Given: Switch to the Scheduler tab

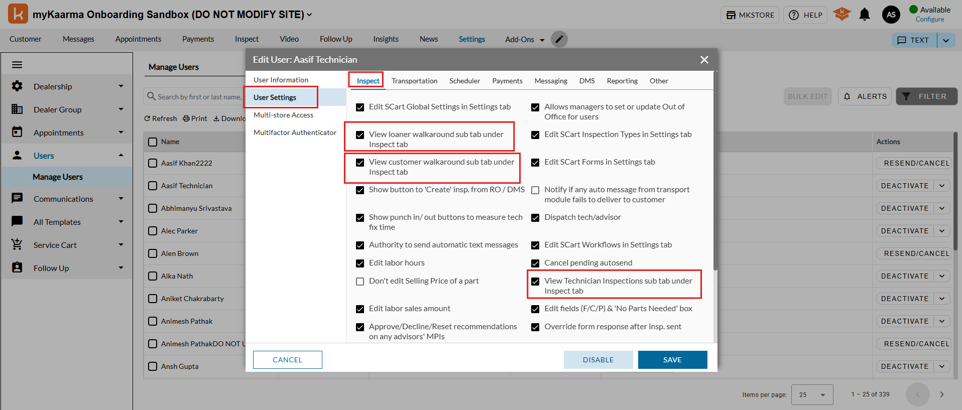Looking at the screenshot, I should [464, 81].
